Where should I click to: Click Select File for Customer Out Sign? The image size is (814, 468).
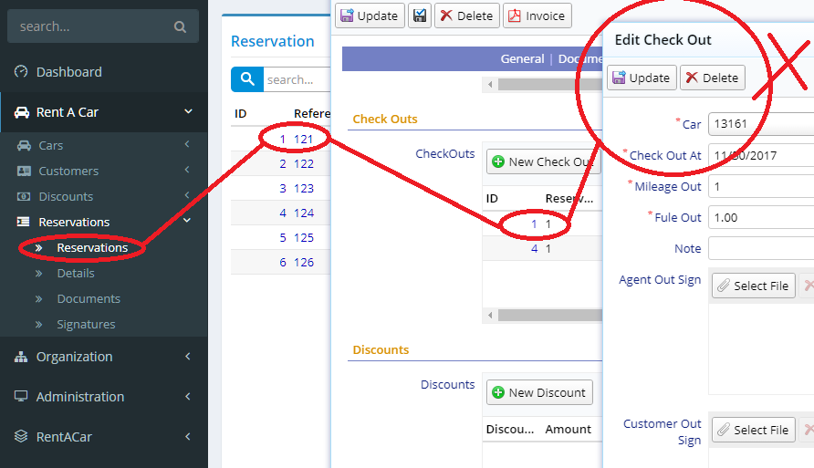[x=754, y=430]
